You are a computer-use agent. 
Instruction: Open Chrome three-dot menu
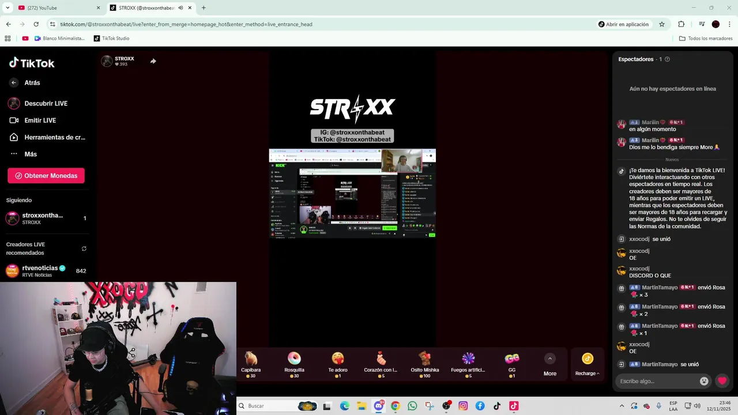tap(729, 24)
